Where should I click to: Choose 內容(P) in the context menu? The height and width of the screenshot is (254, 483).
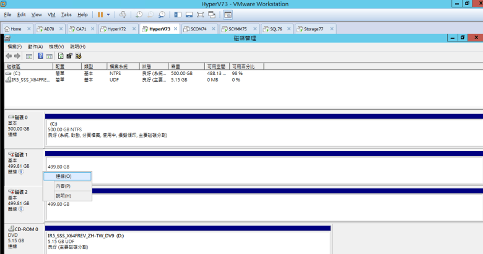(x=63, y=186)
